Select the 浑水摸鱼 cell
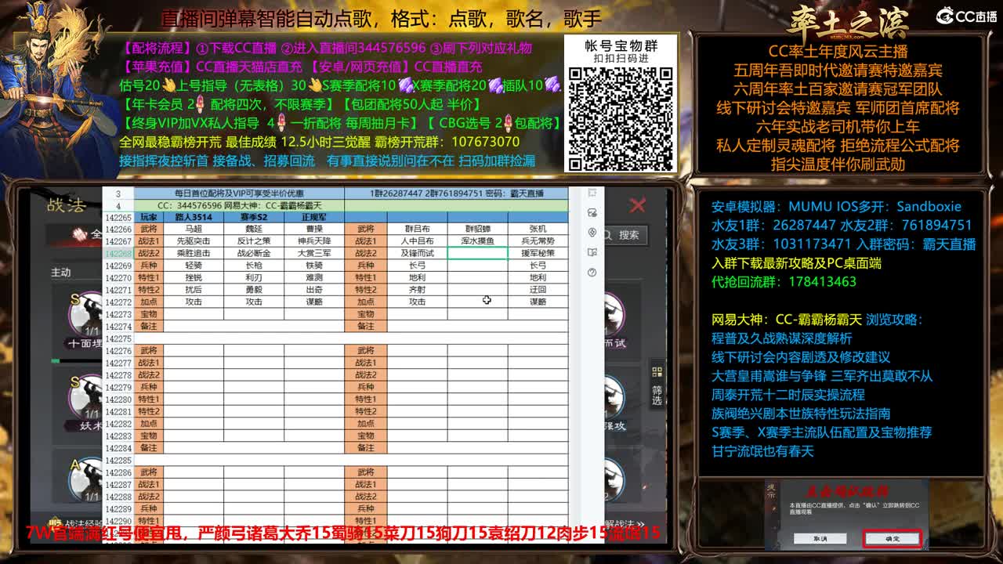 pos(477,241)
